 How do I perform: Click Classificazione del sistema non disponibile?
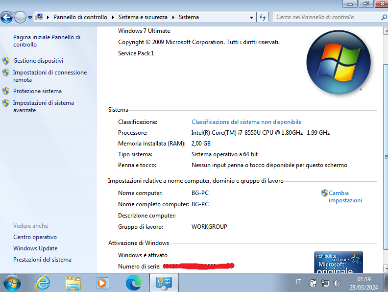(246, 122)
